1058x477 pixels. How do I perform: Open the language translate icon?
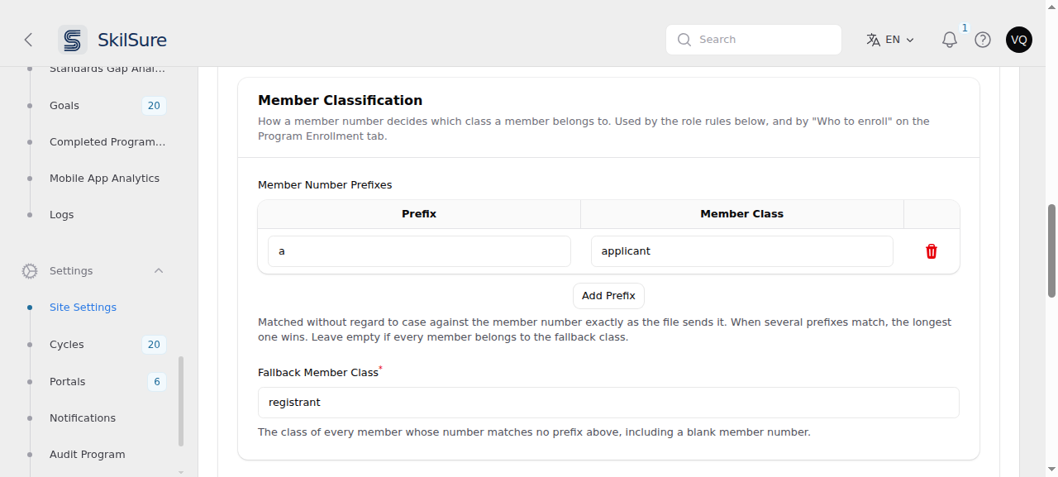(873, 40)
